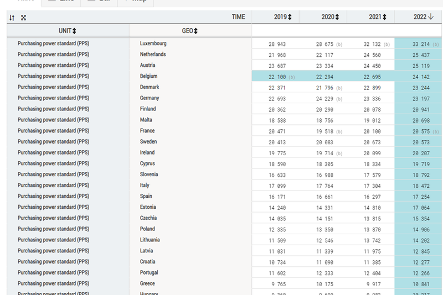Image resolution: width=443 pixels, height=295 pixels.
Task: Select the Belgium row label
Action: (149, 76)
